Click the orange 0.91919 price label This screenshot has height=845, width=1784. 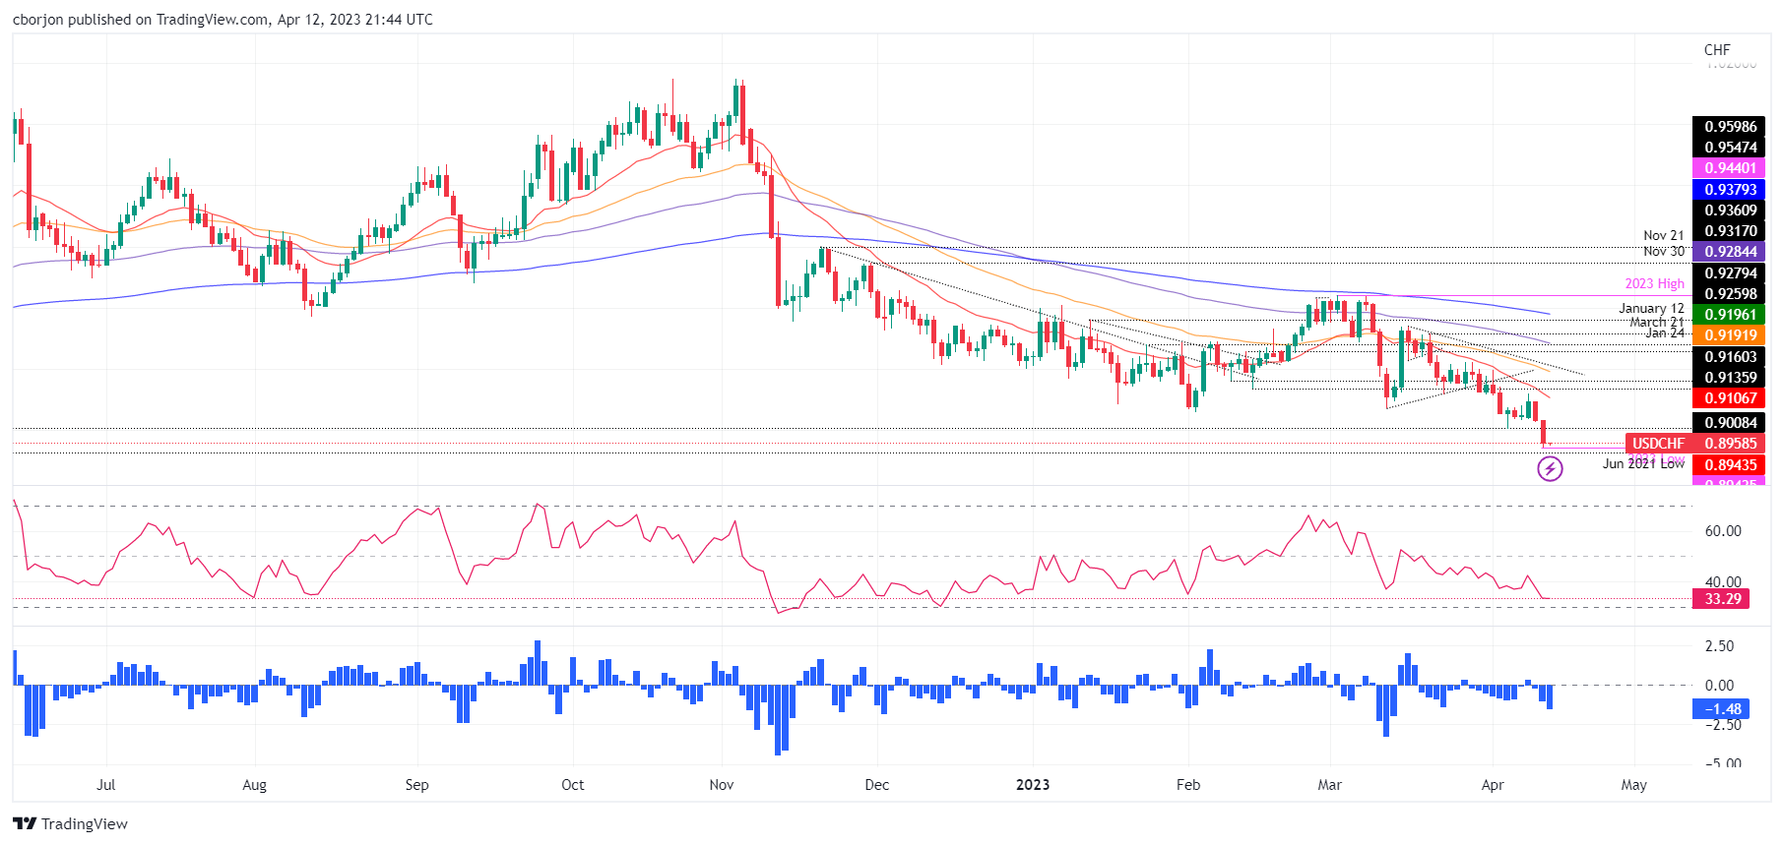[x=1730, y=335]
